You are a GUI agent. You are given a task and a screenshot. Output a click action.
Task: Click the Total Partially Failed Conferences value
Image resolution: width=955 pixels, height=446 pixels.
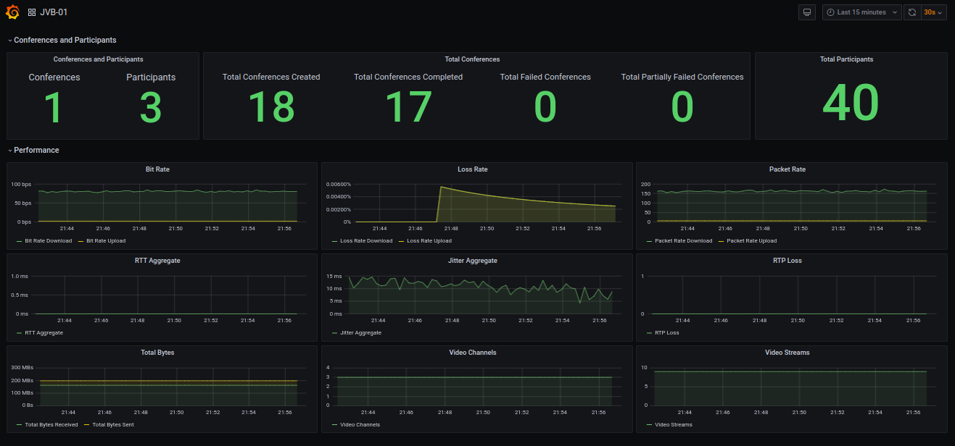point(682,107)
